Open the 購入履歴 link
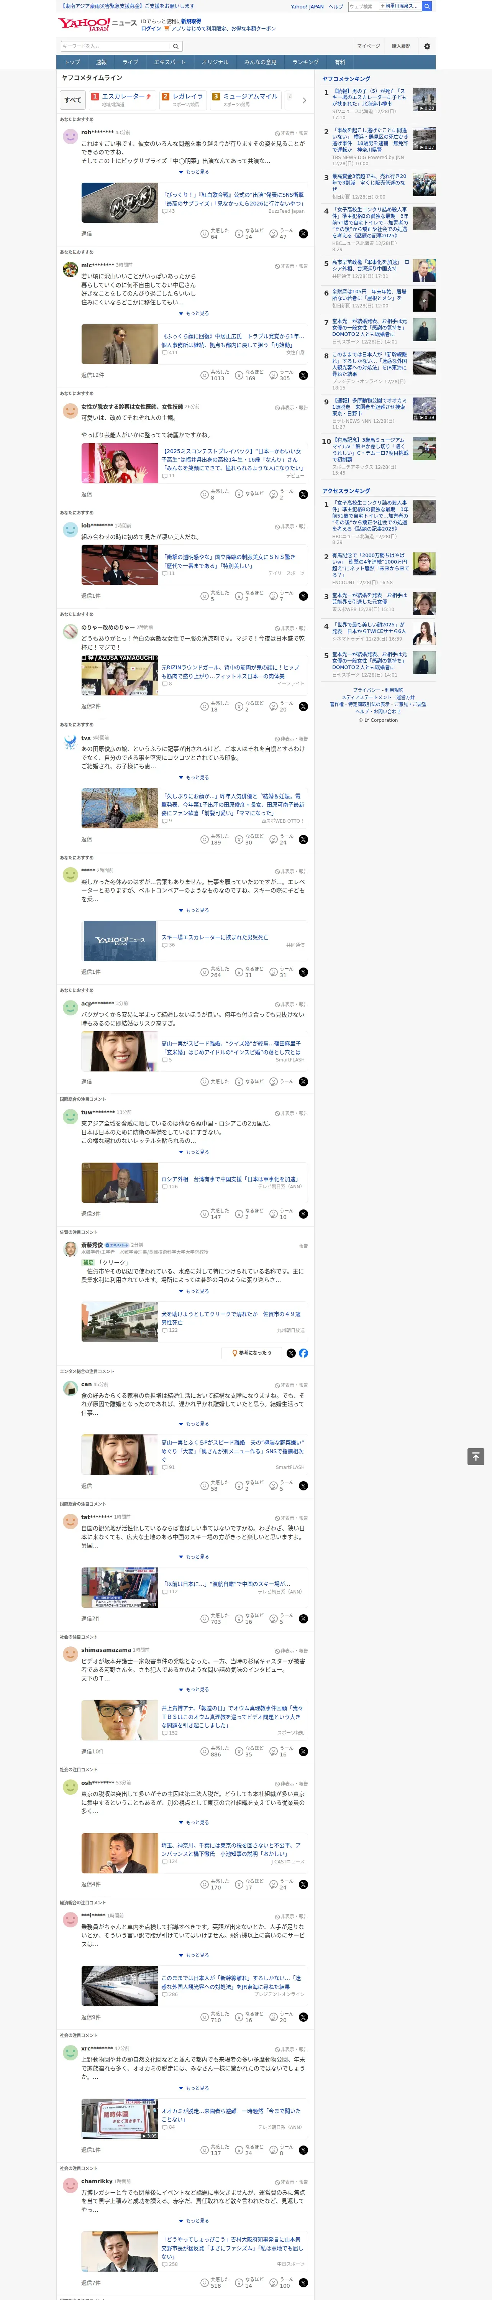Image resolution: width=492 pixels, height=2300 pixels. (x=401, y=46)
